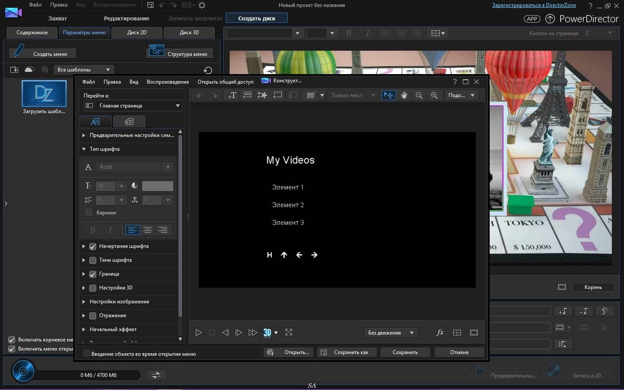The image size is (624, 390).
Task: Click the undo arrow in designer toolbar
Action: [199, 95]
